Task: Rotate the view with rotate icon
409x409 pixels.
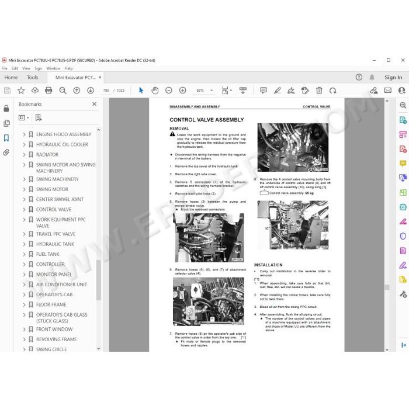Action: 333,91
